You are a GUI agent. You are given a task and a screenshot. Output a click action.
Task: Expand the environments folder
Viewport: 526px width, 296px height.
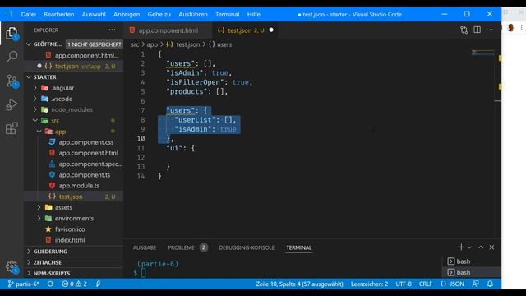(39, 219)
